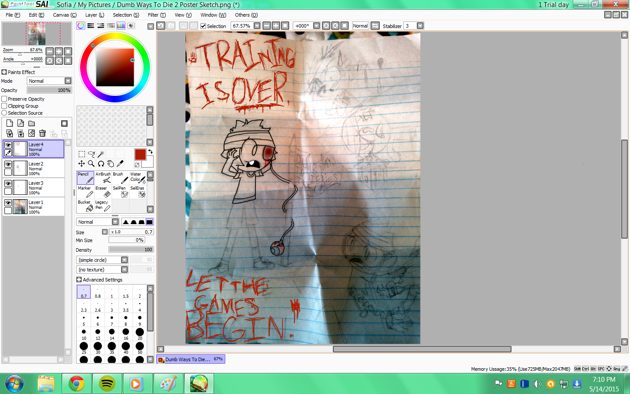Open the Canvas menu
630x394 pixels.
tap(65, 15)
